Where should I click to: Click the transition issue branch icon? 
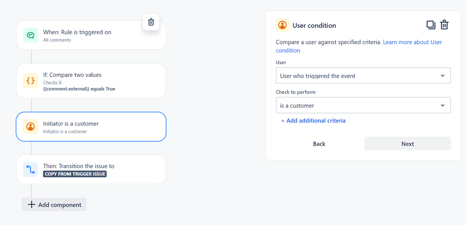point(31,170)
